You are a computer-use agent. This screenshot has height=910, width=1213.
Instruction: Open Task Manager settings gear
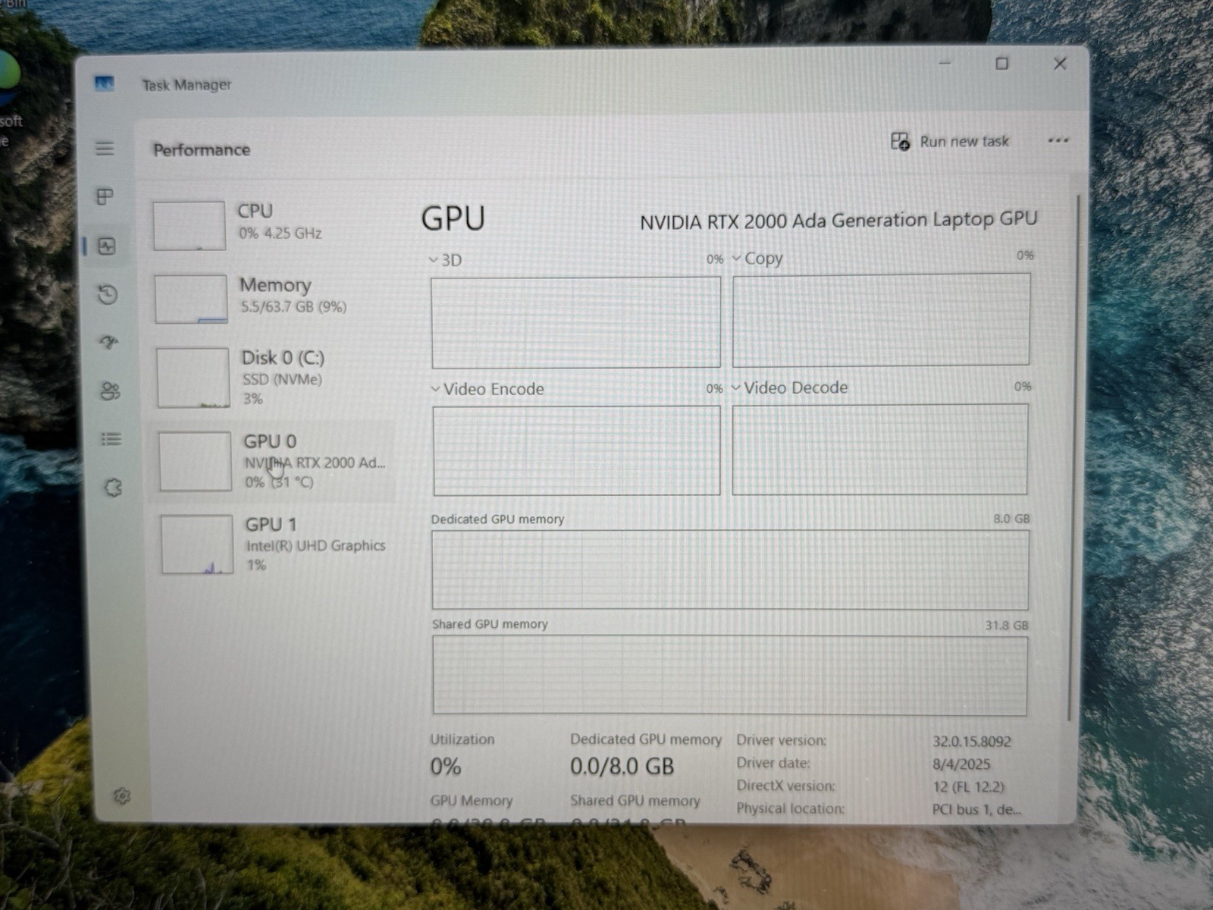click(121, 796)
